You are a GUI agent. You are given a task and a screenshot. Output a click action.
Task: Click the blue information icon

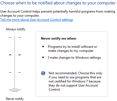[x=43, y=73]
